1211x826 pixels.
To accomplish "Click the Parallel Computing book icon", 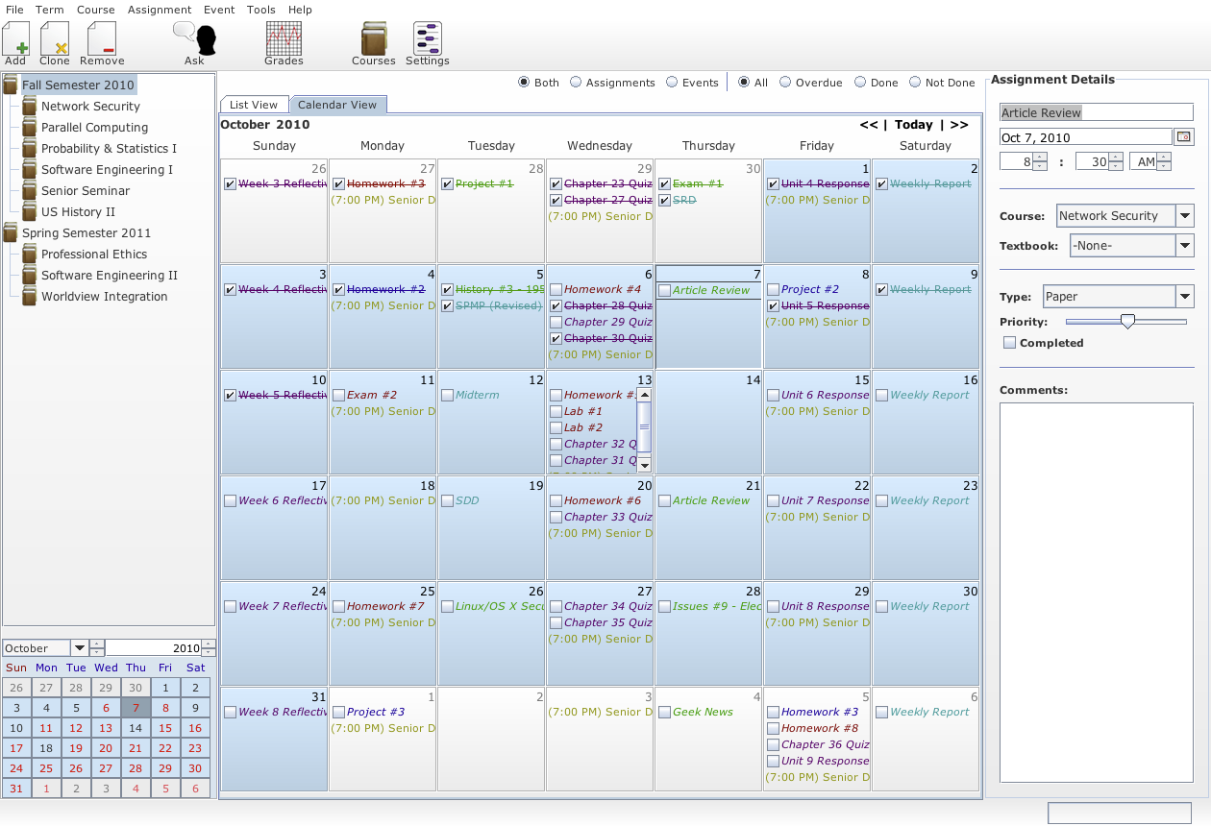I will click(x=29, y=127).
